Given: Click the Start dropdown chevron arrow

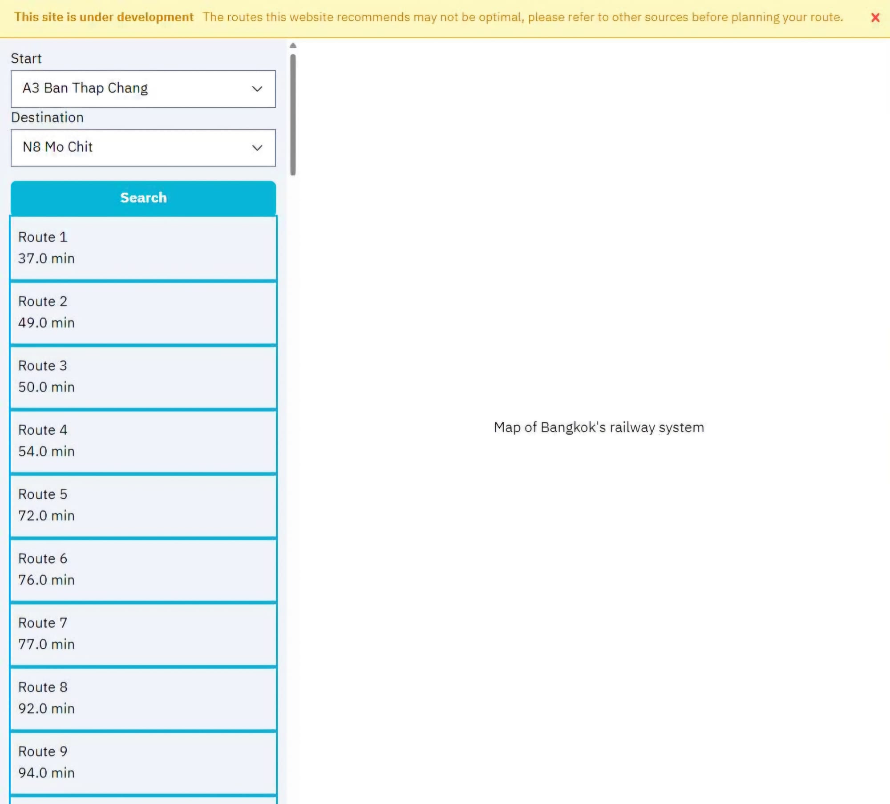Looking at the screenshot, I should tap(257, 89).
